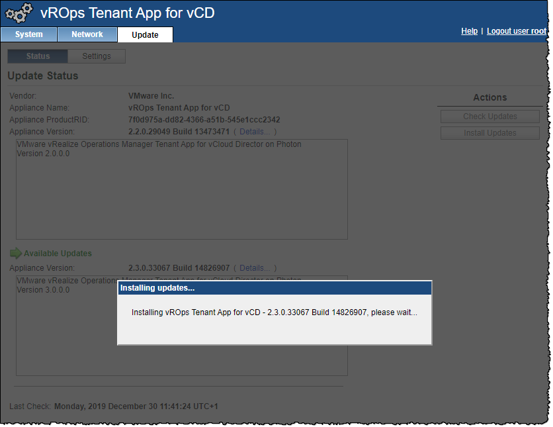Click Logout user root link

517,31
